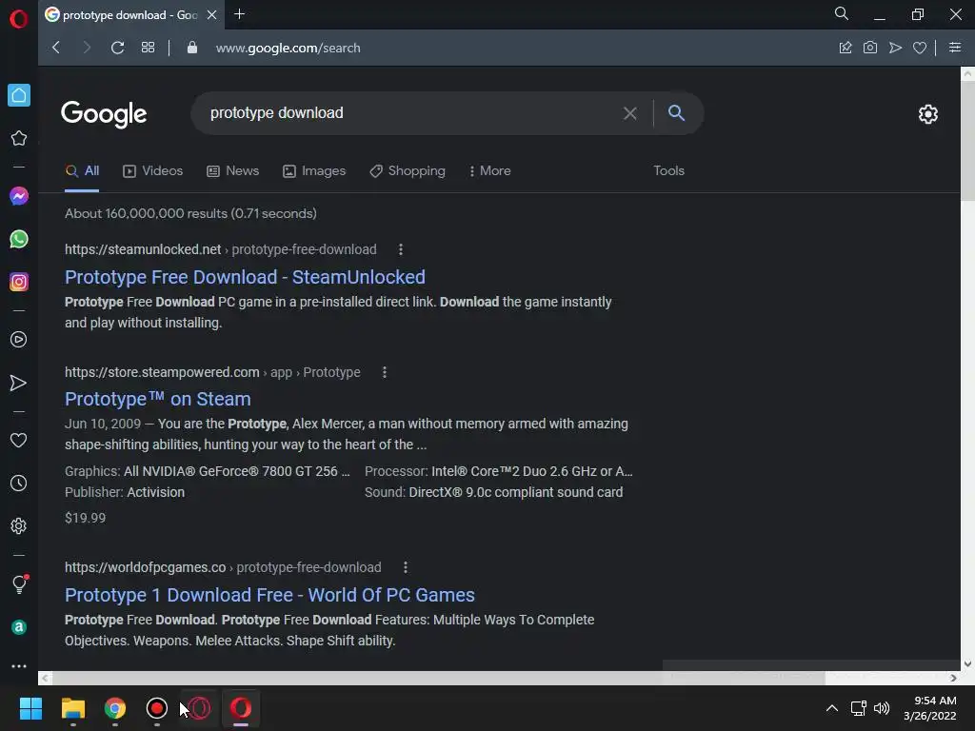The width and height of the screenshot is (975, 731).
Task: Click the active Opera taskbar icon
Action: pyautogui.click(x=241, y=708)
